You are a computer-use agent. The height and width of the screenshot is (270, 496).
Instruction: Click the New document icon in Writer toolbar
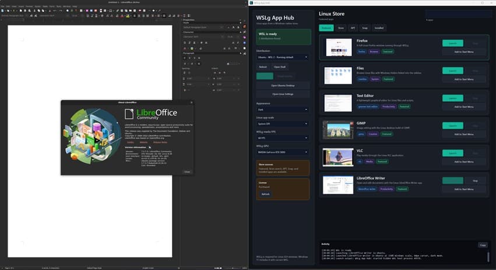[2, 10]
